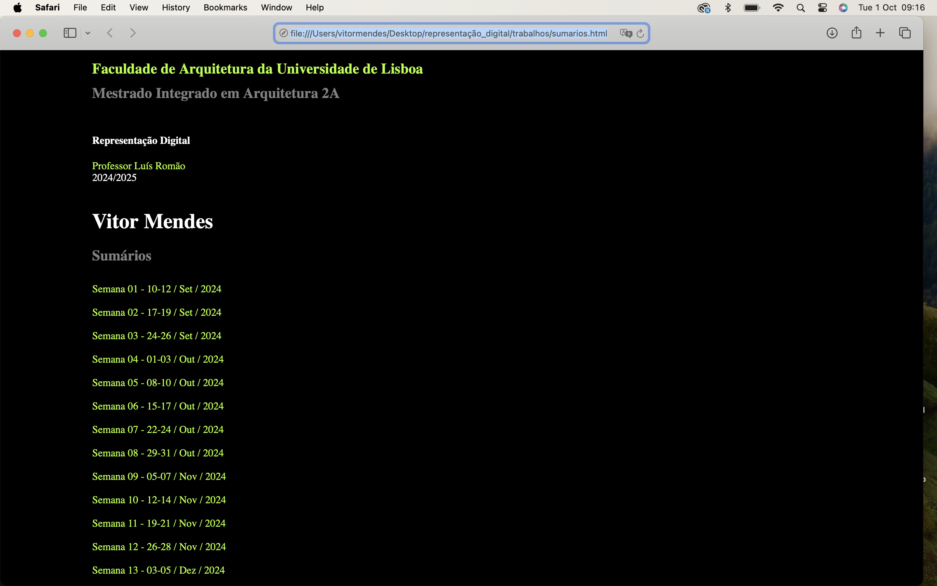The width and height of the screenshot is (937, 586).
Task: Open Semana 05 - 08-10 / Out link
Action: pos(158,383)
